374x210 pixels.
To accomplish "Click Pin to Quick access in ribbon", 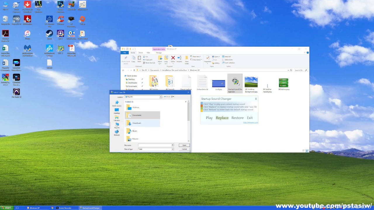I will point(126,60).
